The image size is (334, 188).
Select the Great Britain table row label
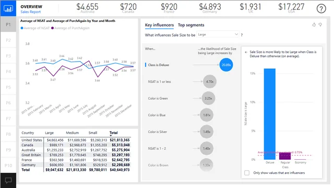(x=31, y=155)
